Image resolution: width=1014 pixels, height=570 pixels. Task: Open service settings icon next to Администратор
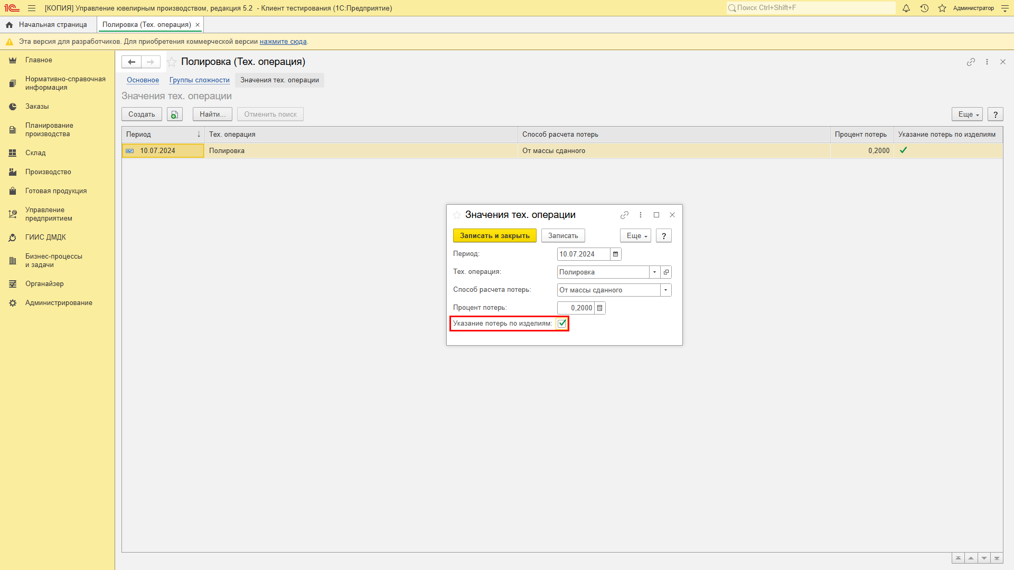coord(1005,8)
